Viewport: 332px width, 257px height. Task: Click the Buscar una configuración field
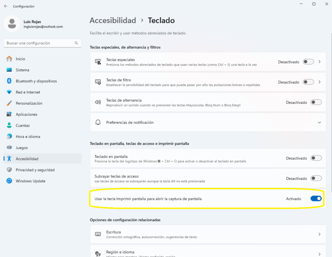[39, 43]
